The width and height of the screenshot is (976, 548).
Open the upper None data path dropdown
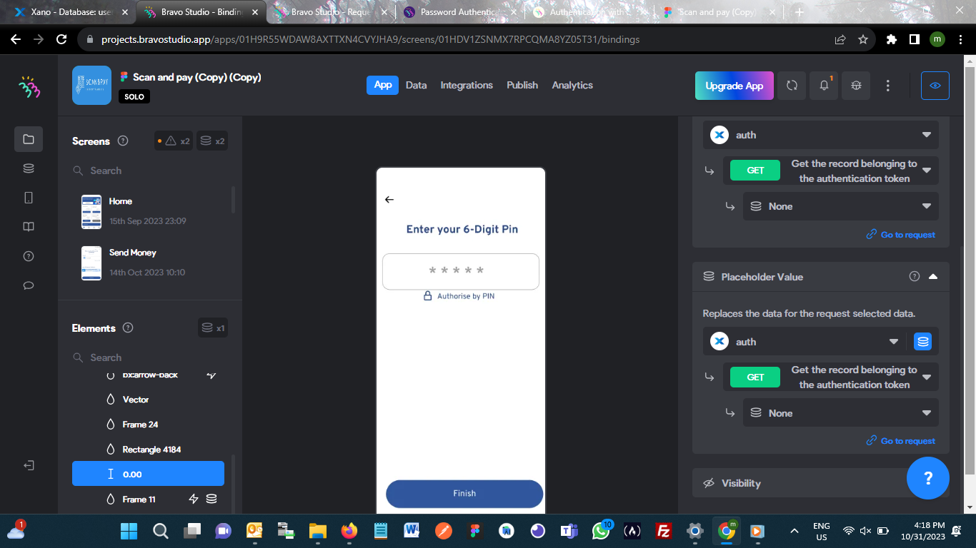(x=841, y=206)
